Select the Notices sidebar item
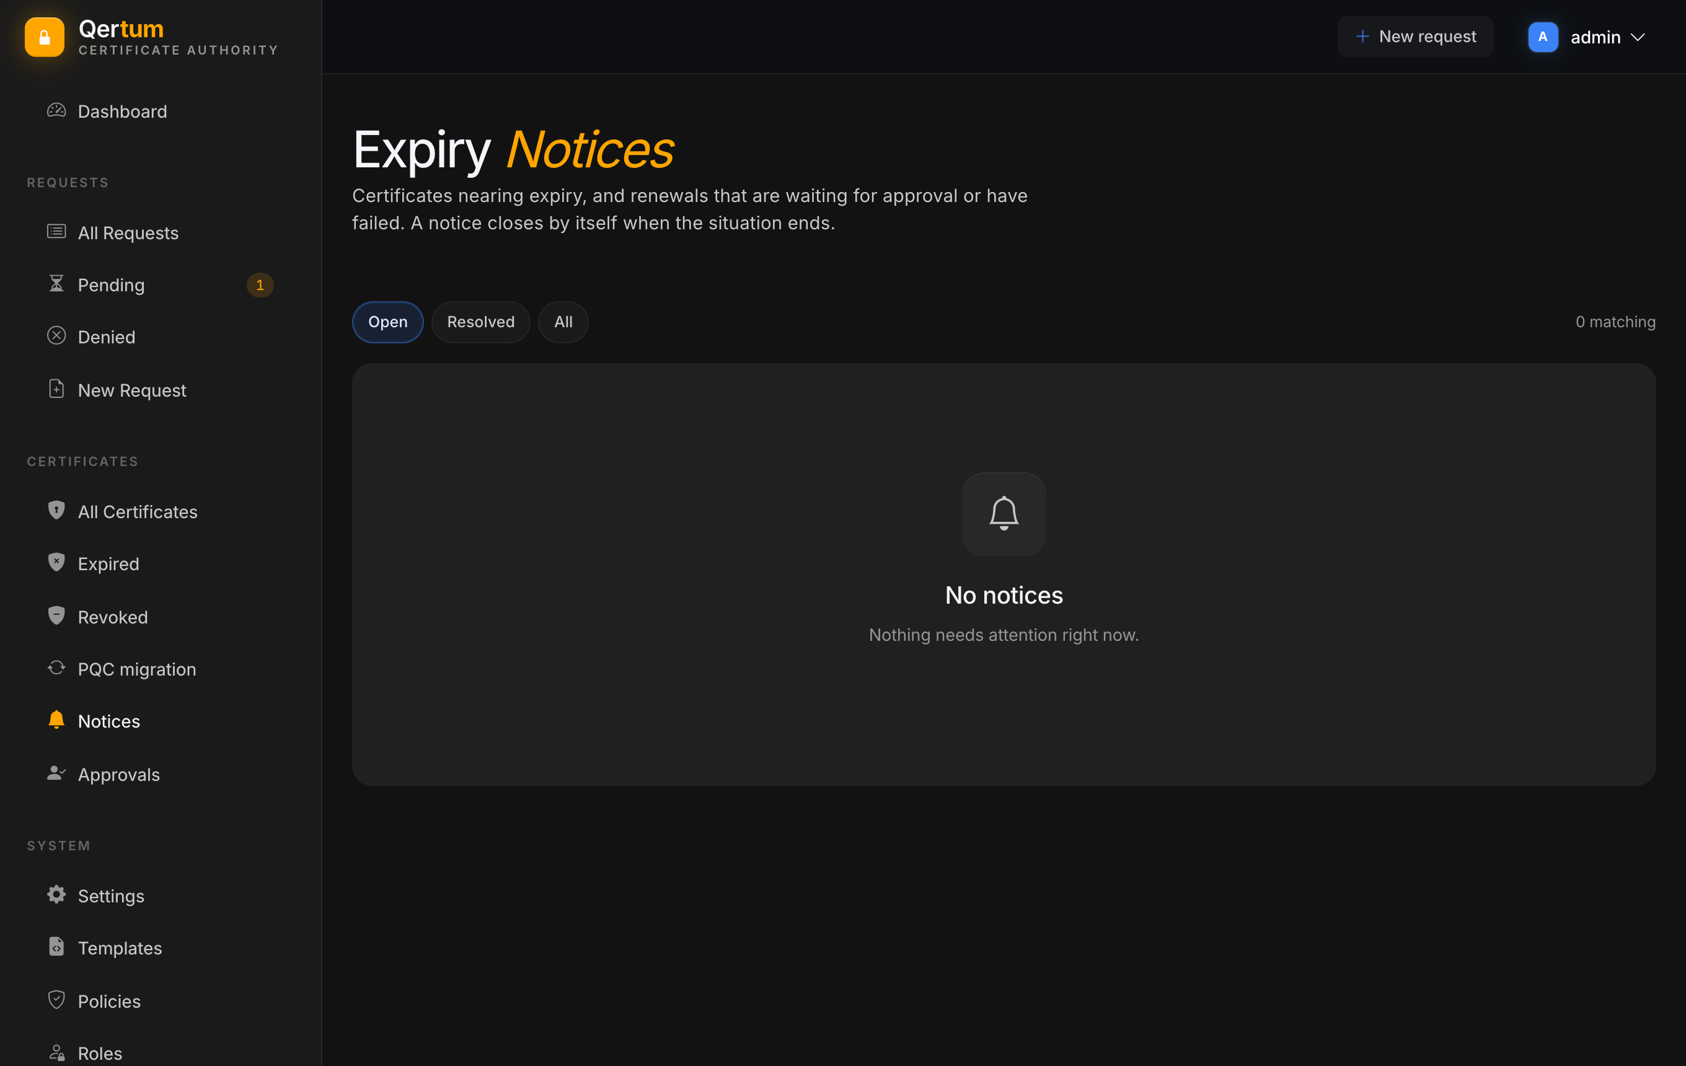This screenshot has width=1686, height=1066. [x=161, y=721]
